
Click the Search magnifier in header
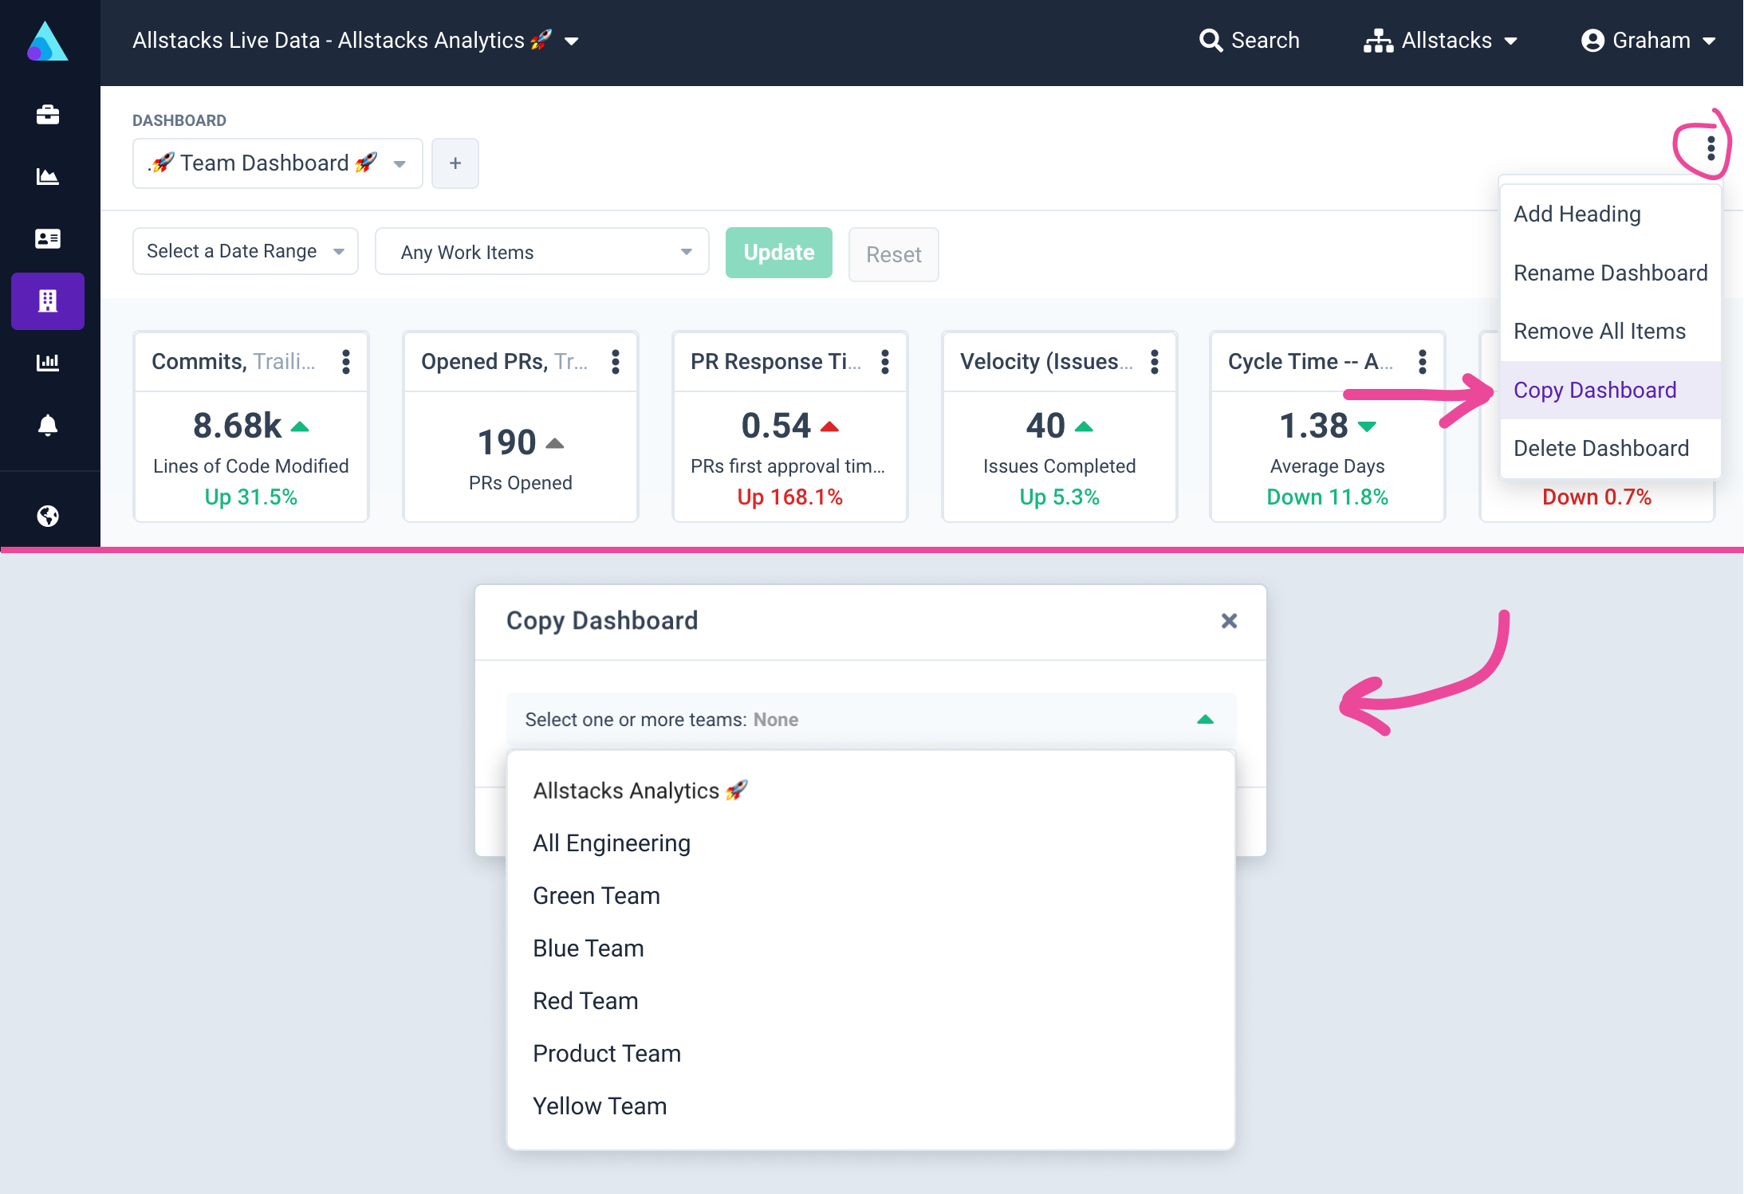click(1211, 40)
